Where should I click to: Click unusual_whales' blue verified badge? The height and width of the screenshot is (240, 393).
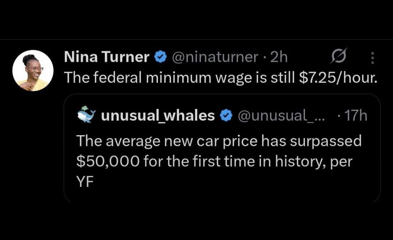coord(226,116)
